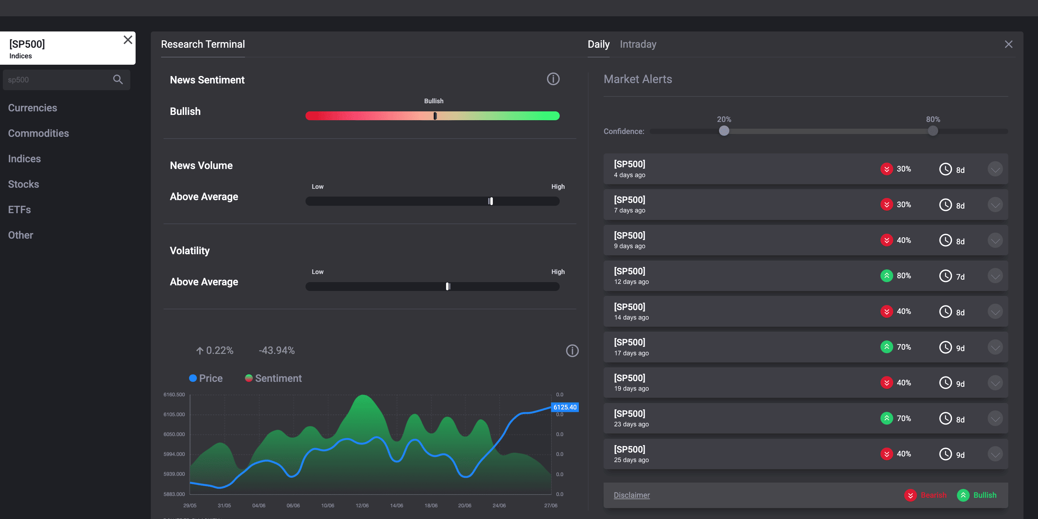
Task: Click clock icon on 7 days ago alert
Action: tap(945, 205)
